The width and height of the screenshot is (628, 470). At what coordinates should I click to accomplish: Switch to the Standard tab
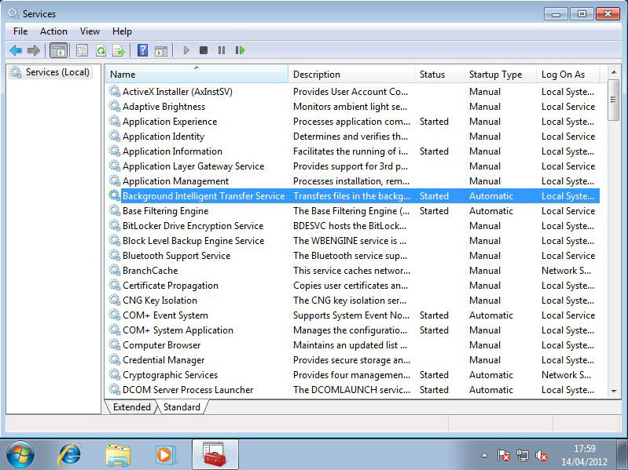[182, 407]
